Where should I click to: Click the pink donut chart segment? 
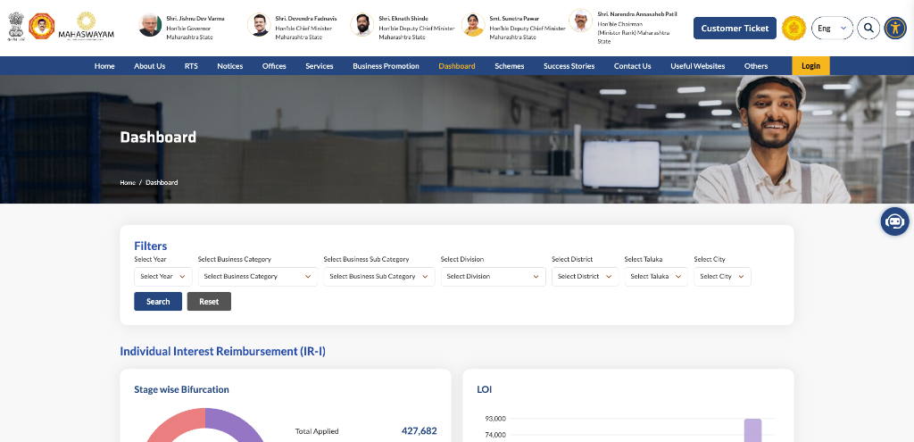174,422
